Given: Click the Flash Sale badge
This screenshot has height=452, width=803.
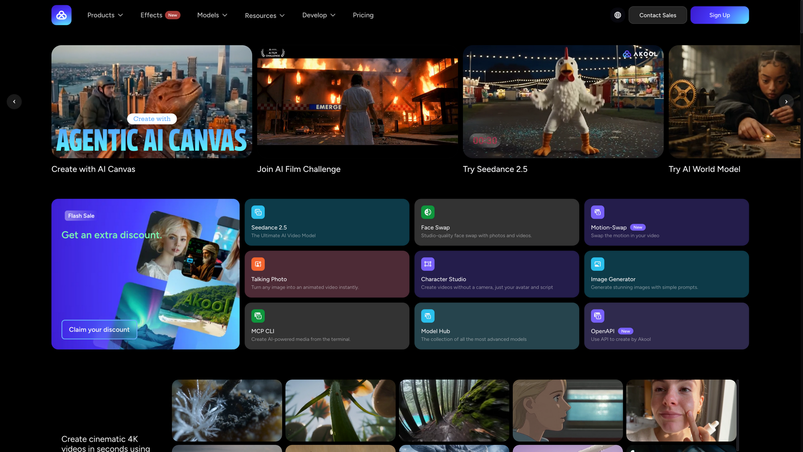Looking at the screenshot, I should click(81, 216).
